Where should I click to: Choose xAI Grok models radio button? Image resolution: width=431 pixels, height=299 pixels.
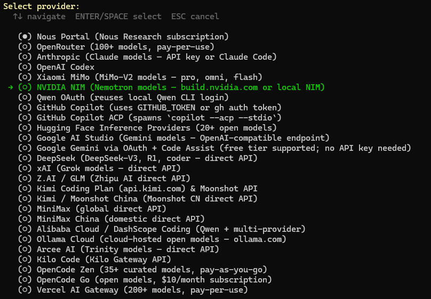pos(25,168)
